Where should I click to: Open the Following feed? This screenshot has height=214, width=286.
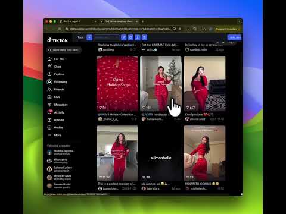tap(57, 82)
